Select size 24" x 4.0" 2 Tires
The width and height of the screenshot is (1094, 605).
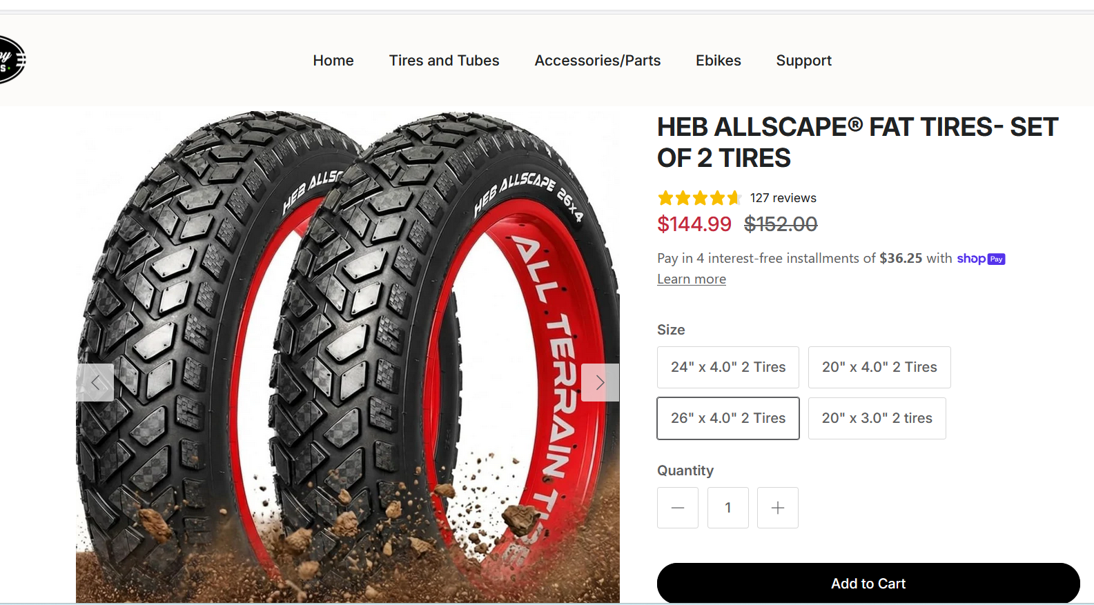point(728,367)
